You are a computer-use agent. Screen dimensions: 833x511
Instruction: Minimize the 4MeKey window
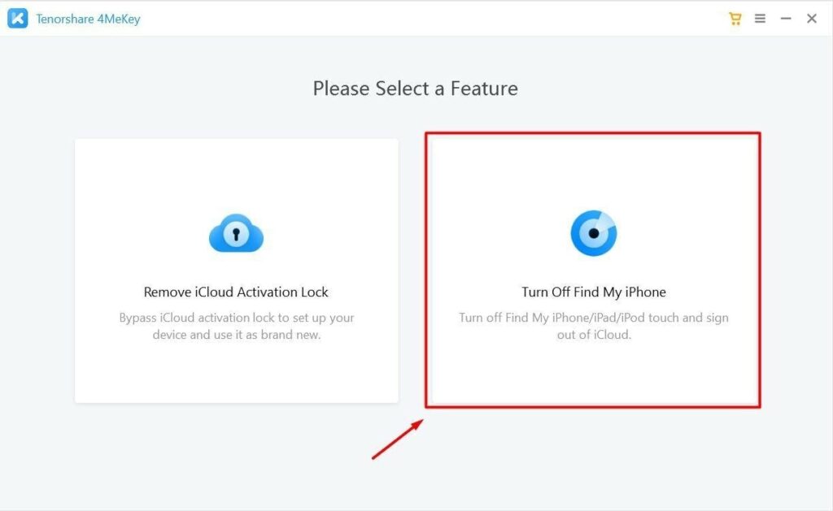(786, 19)
